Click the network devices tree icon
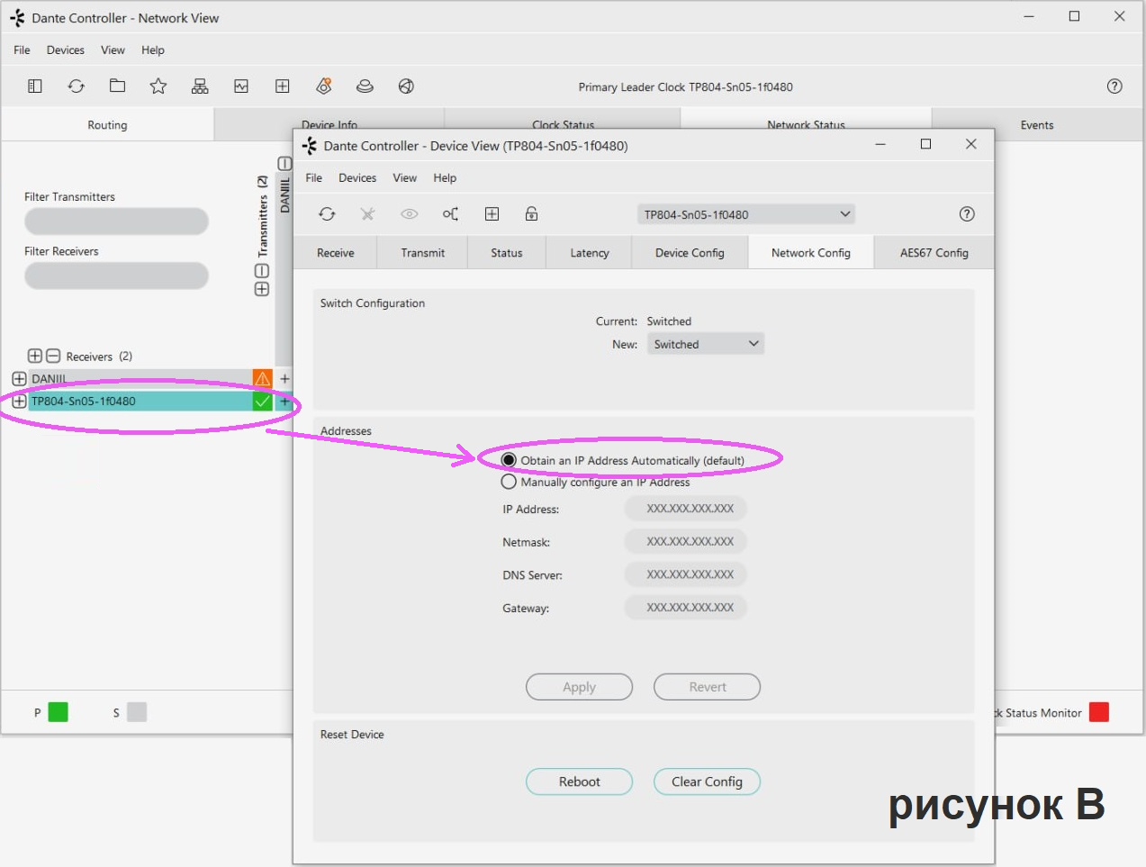 tap(200, 86)
